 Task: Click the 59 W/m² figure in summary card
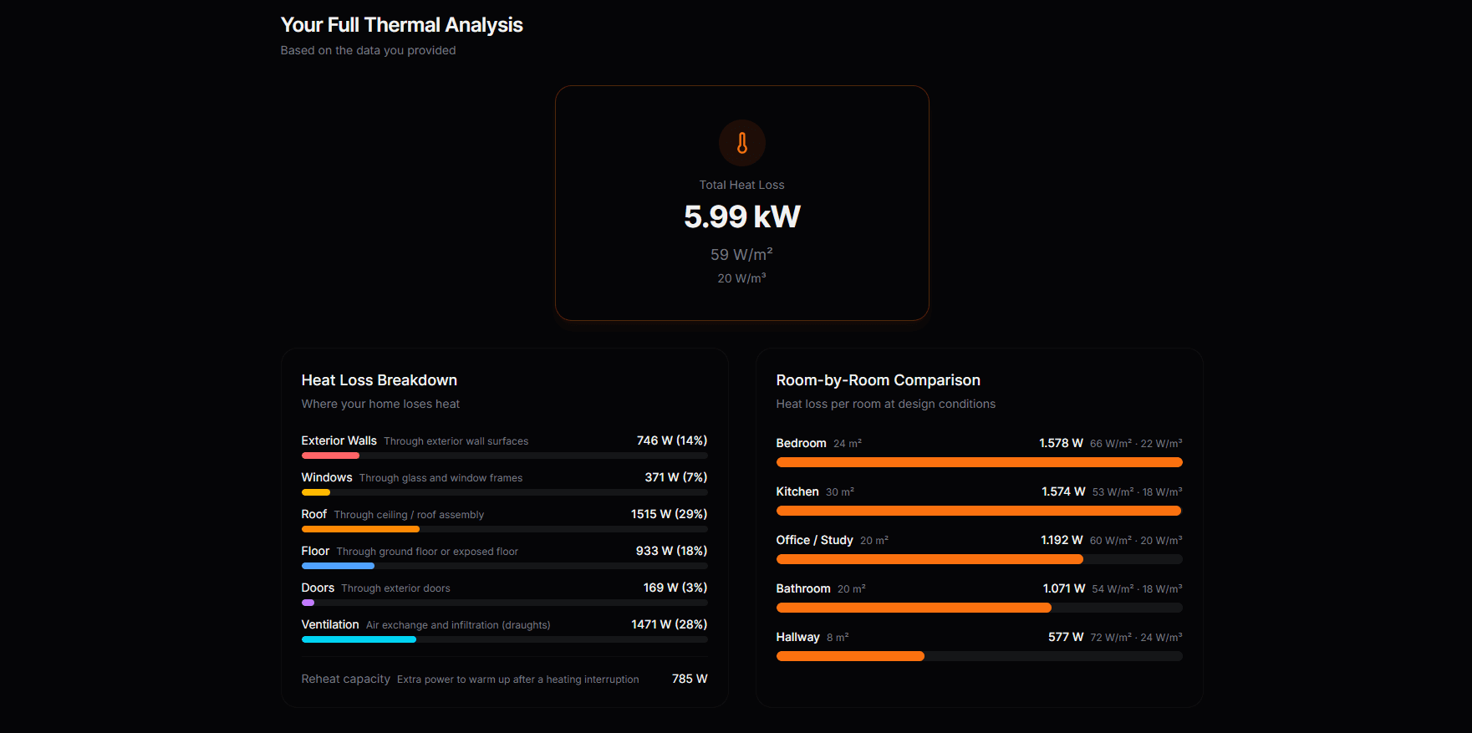[x=741, y=254]
